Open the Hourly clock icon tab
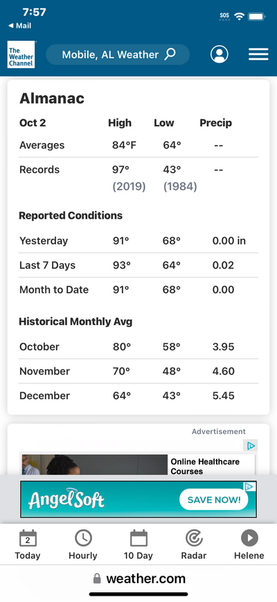277x602 pixels. (83, 538)
